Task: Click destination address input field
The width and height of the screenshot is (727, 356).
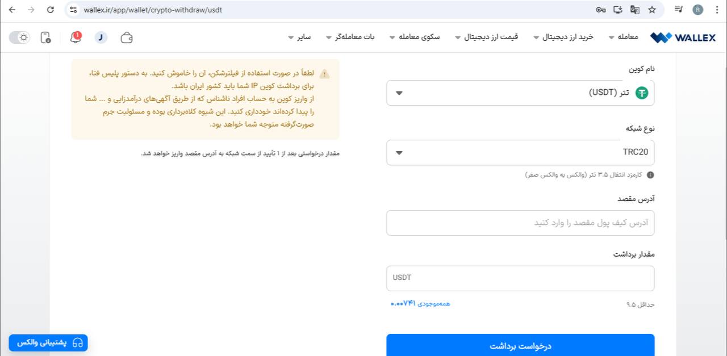Action: tap(520, 223)
